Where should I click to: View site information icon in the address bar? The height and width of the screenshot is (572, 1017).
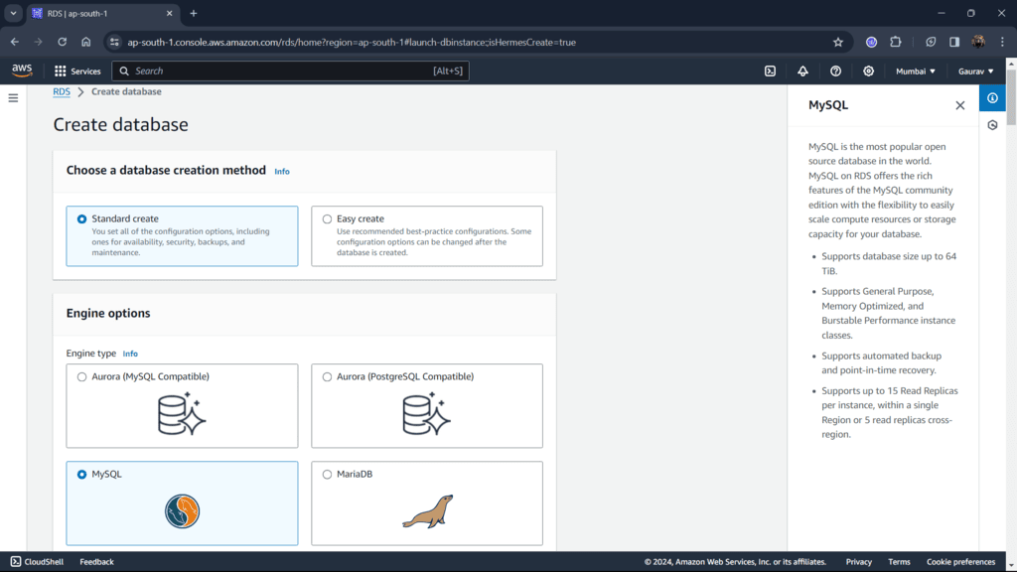coord(114,42)
